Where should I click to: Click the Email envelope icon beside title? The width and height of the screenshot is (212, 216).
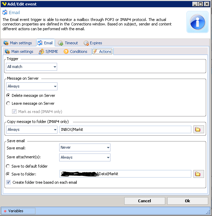[x=5, y=13]
